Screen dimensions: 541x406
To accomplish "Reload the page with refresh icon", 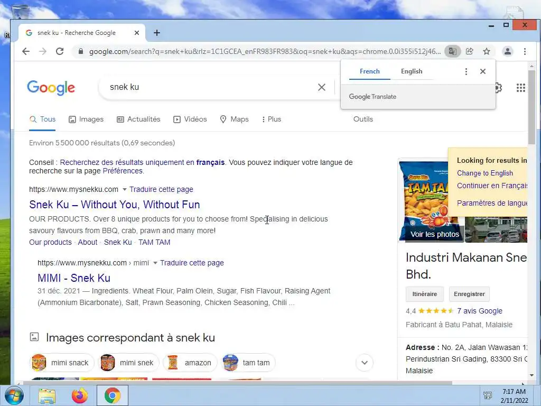I will click(x=60, y=51).
